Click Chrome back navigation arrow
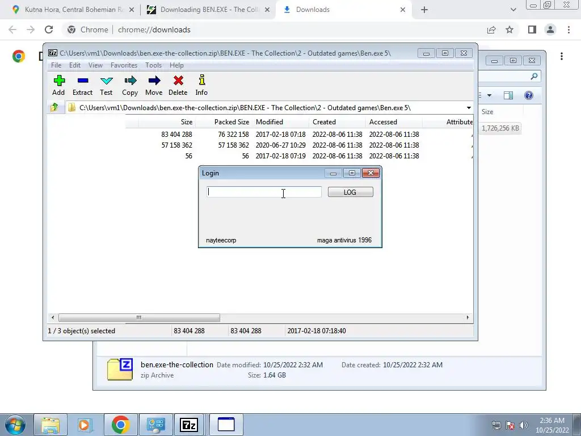 [x=12, y=30]
